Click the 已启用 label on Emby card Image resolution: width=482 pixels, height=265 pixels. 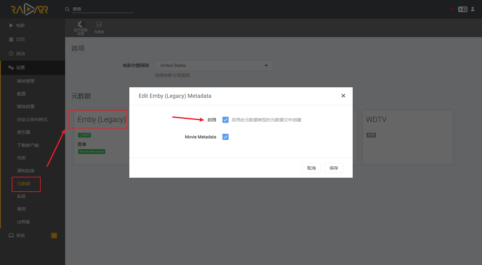84,135
